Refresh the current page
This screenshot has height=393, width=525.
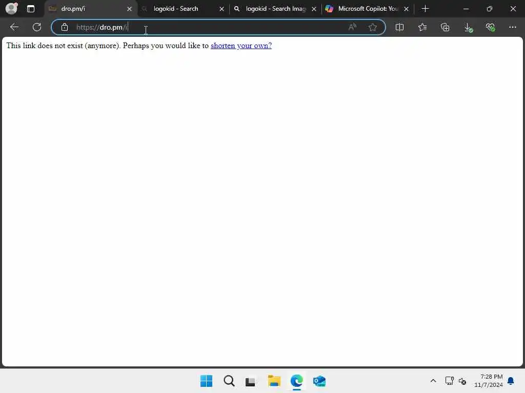37,27
